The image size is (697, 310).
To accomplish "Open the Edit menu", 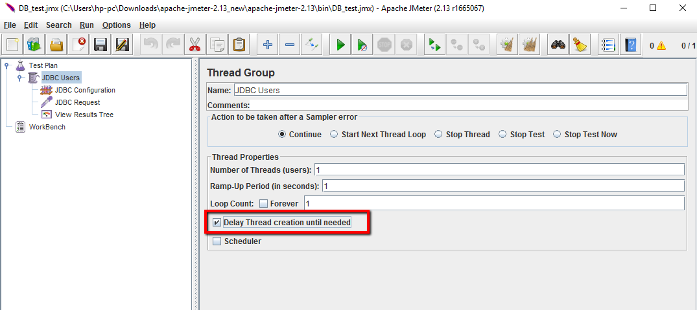I will click(30, 25).
